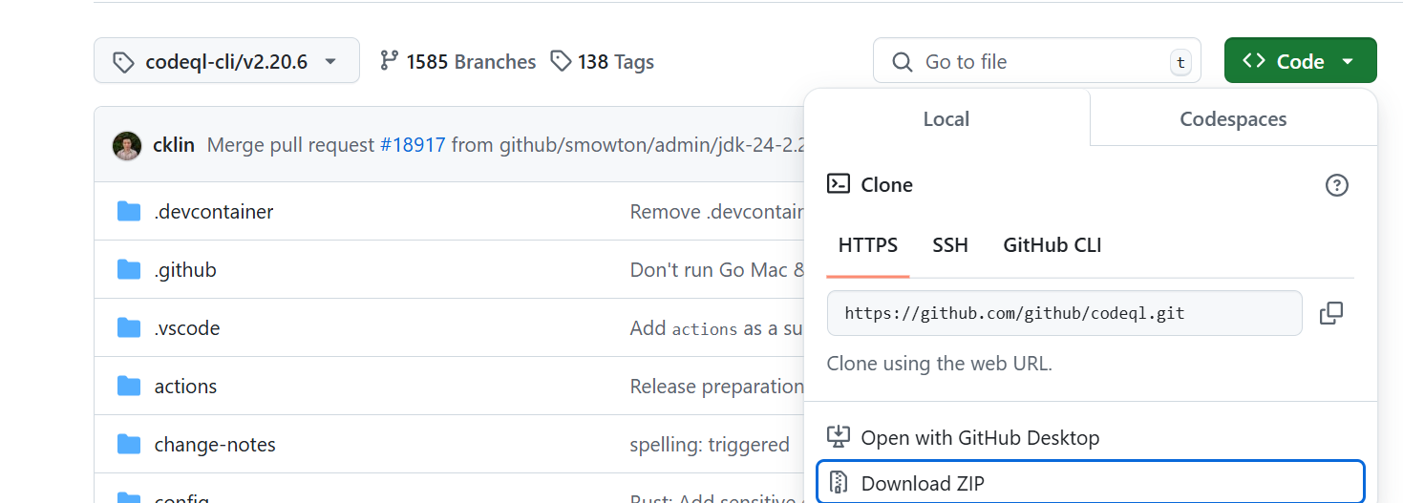Screen dimensions: 1403x503
Task: Click the Download ZIP file icon
Action: (839, 483)
